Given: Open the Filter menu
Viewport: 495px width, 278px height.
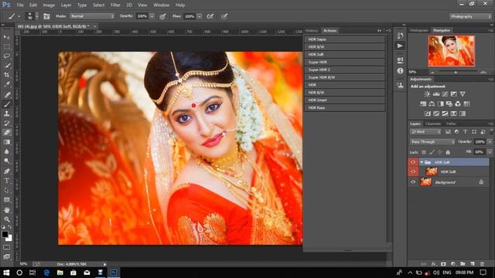Looking at the screenshot, I should [x=115, y=5].
